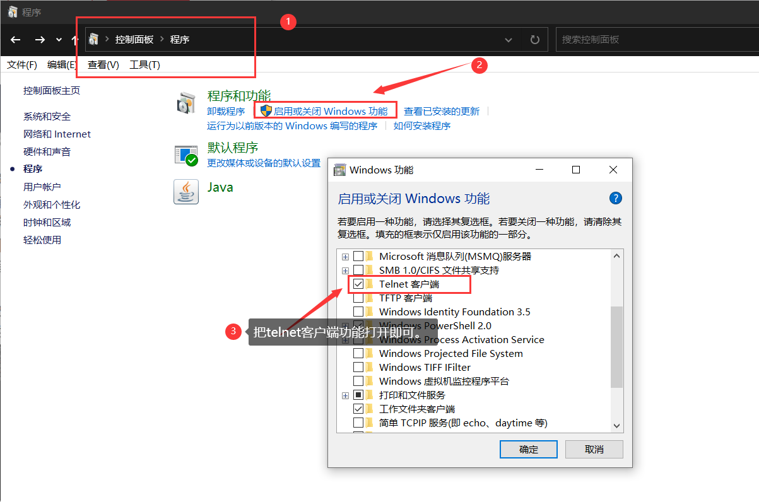This screenshot has width=759, height=502.
Task: Click folder icon of Windows Identity Foundation 3.5
Action: pos(370,312)
